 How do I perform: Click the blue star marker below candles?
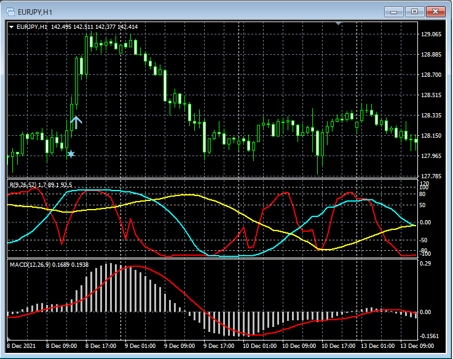[71, 154]
